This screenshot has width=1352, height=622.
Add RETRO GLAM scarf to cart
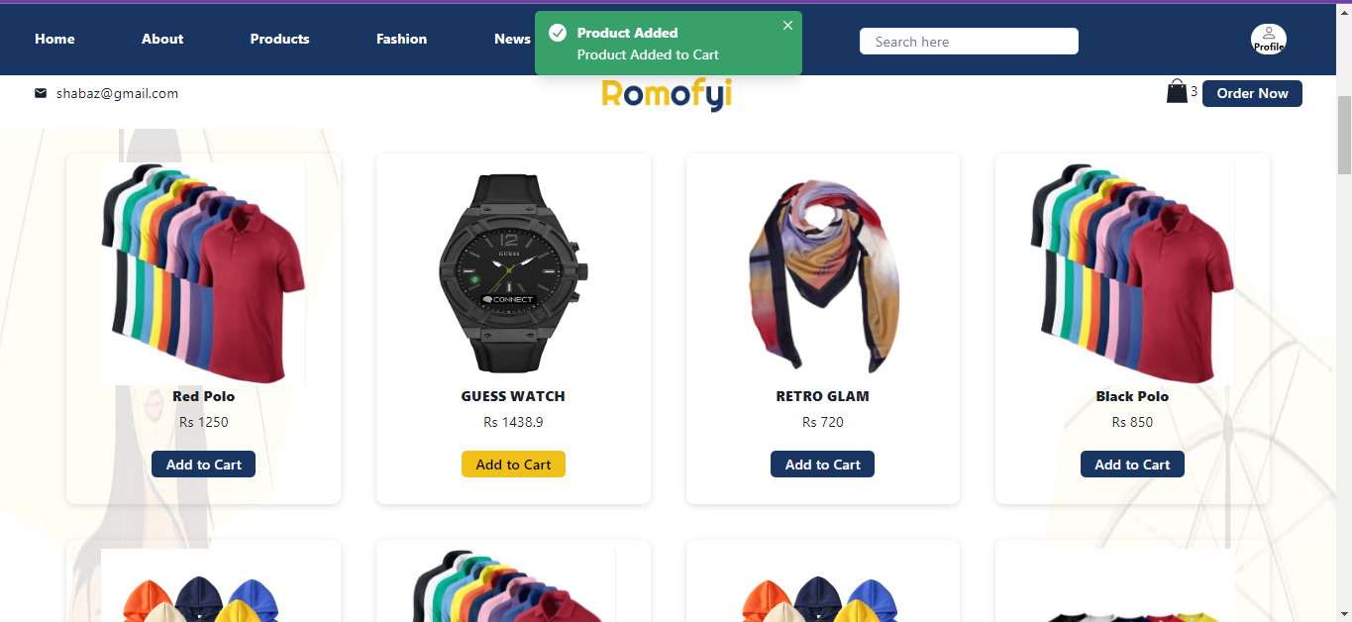coord(822,465)
